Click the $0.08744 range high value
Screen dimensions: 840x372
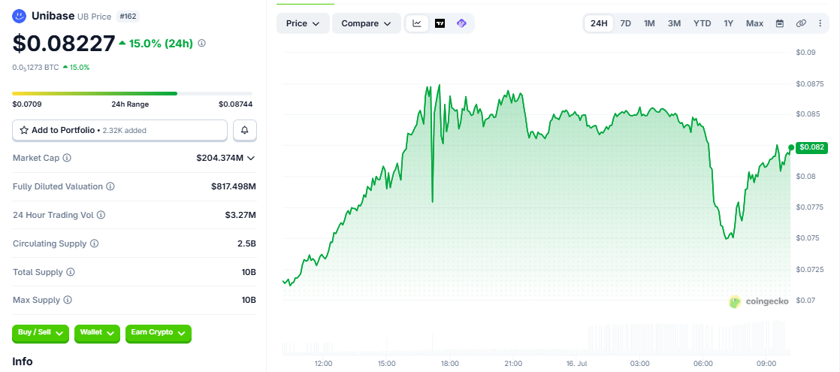pos(236,104)
